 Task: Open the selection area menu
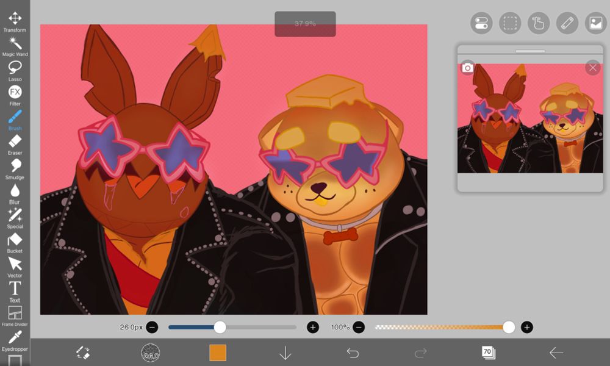[x=510, y=23]
